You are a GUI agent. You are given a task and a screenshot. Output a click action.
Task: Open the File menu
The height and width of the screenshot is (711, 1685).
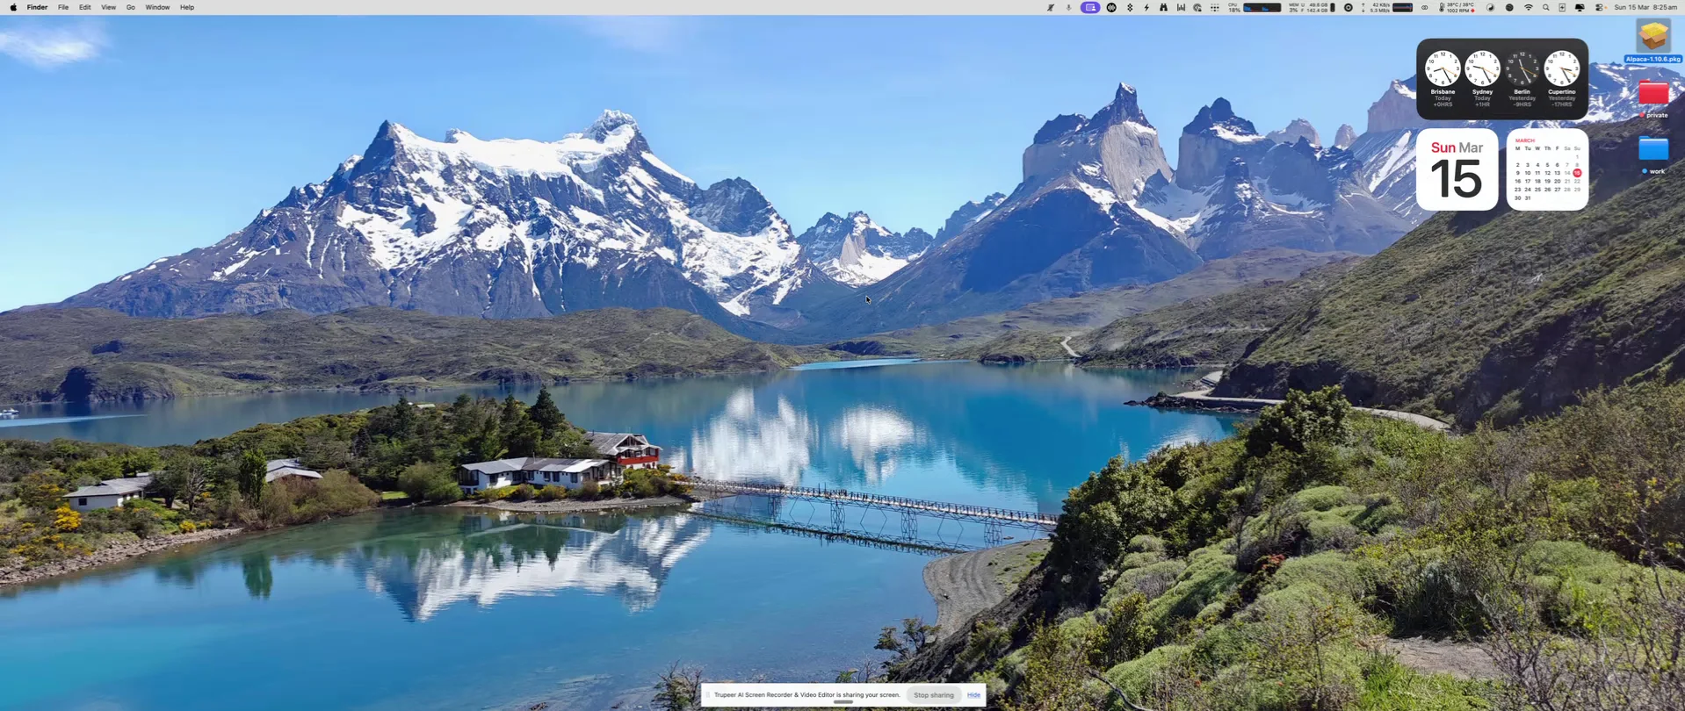63,7
